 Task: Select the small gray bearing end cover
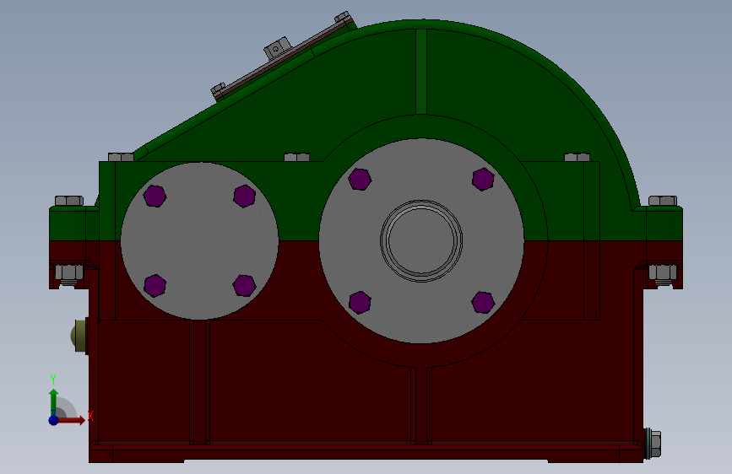click(x=200, y=240)
